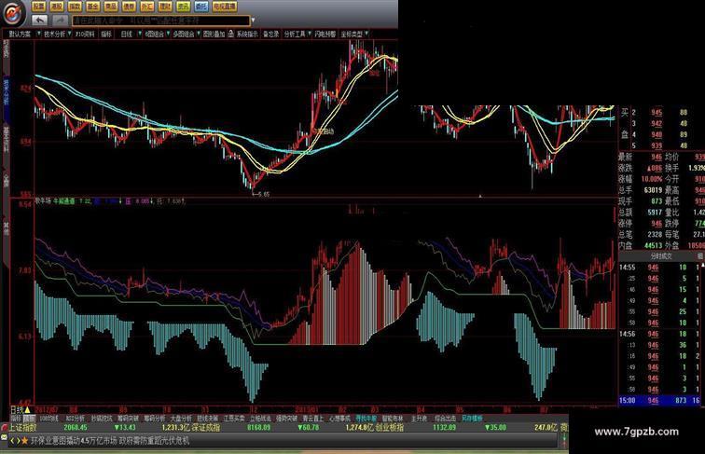Select the 江恩买卖 indicator tab

[x=234, y=419]
